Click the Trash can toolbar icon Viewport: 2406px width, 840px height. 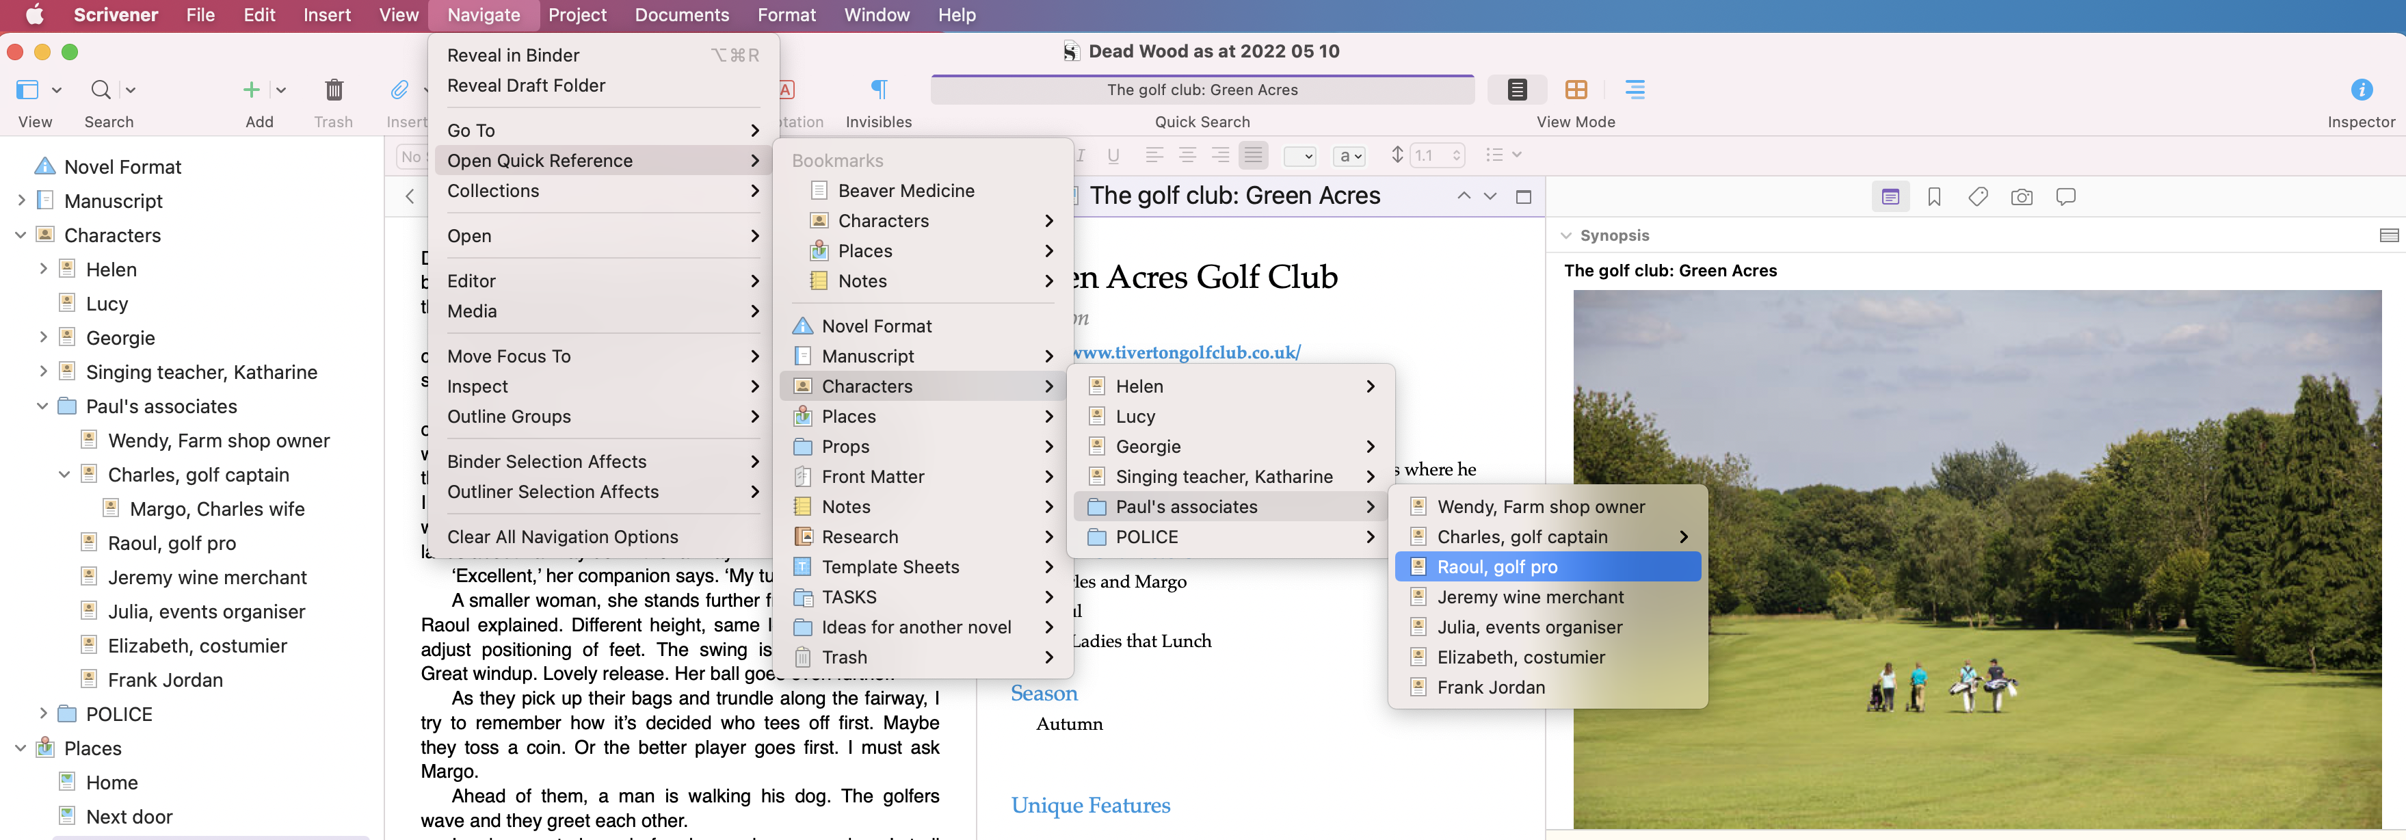(x=334, y=90)
